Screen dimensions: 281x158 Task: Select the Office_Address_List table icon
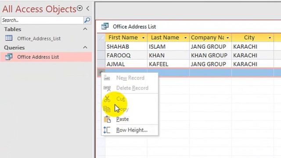click(9, 38)
